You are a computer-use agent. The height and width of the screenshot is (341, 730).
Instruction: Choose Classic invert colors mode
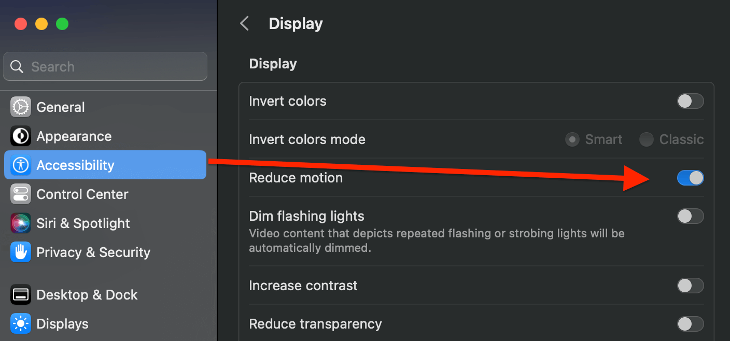coord(647,139)
